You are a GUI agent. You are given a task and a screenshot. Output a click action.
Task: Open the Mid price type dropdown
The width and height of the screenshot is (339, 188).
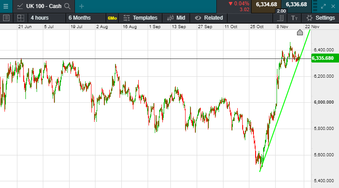176,18
